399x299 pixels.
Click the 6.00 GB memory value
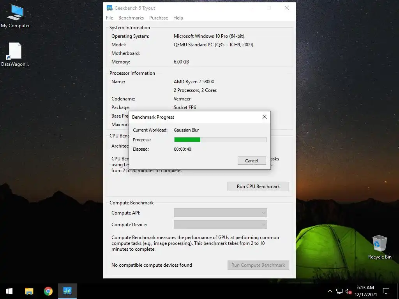[181, 62]
